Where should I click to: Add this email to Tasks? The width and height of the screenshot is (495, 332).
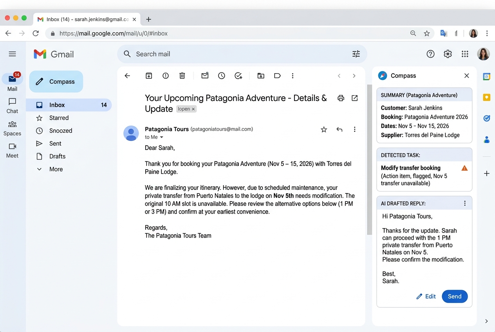(x=238, y=76)
